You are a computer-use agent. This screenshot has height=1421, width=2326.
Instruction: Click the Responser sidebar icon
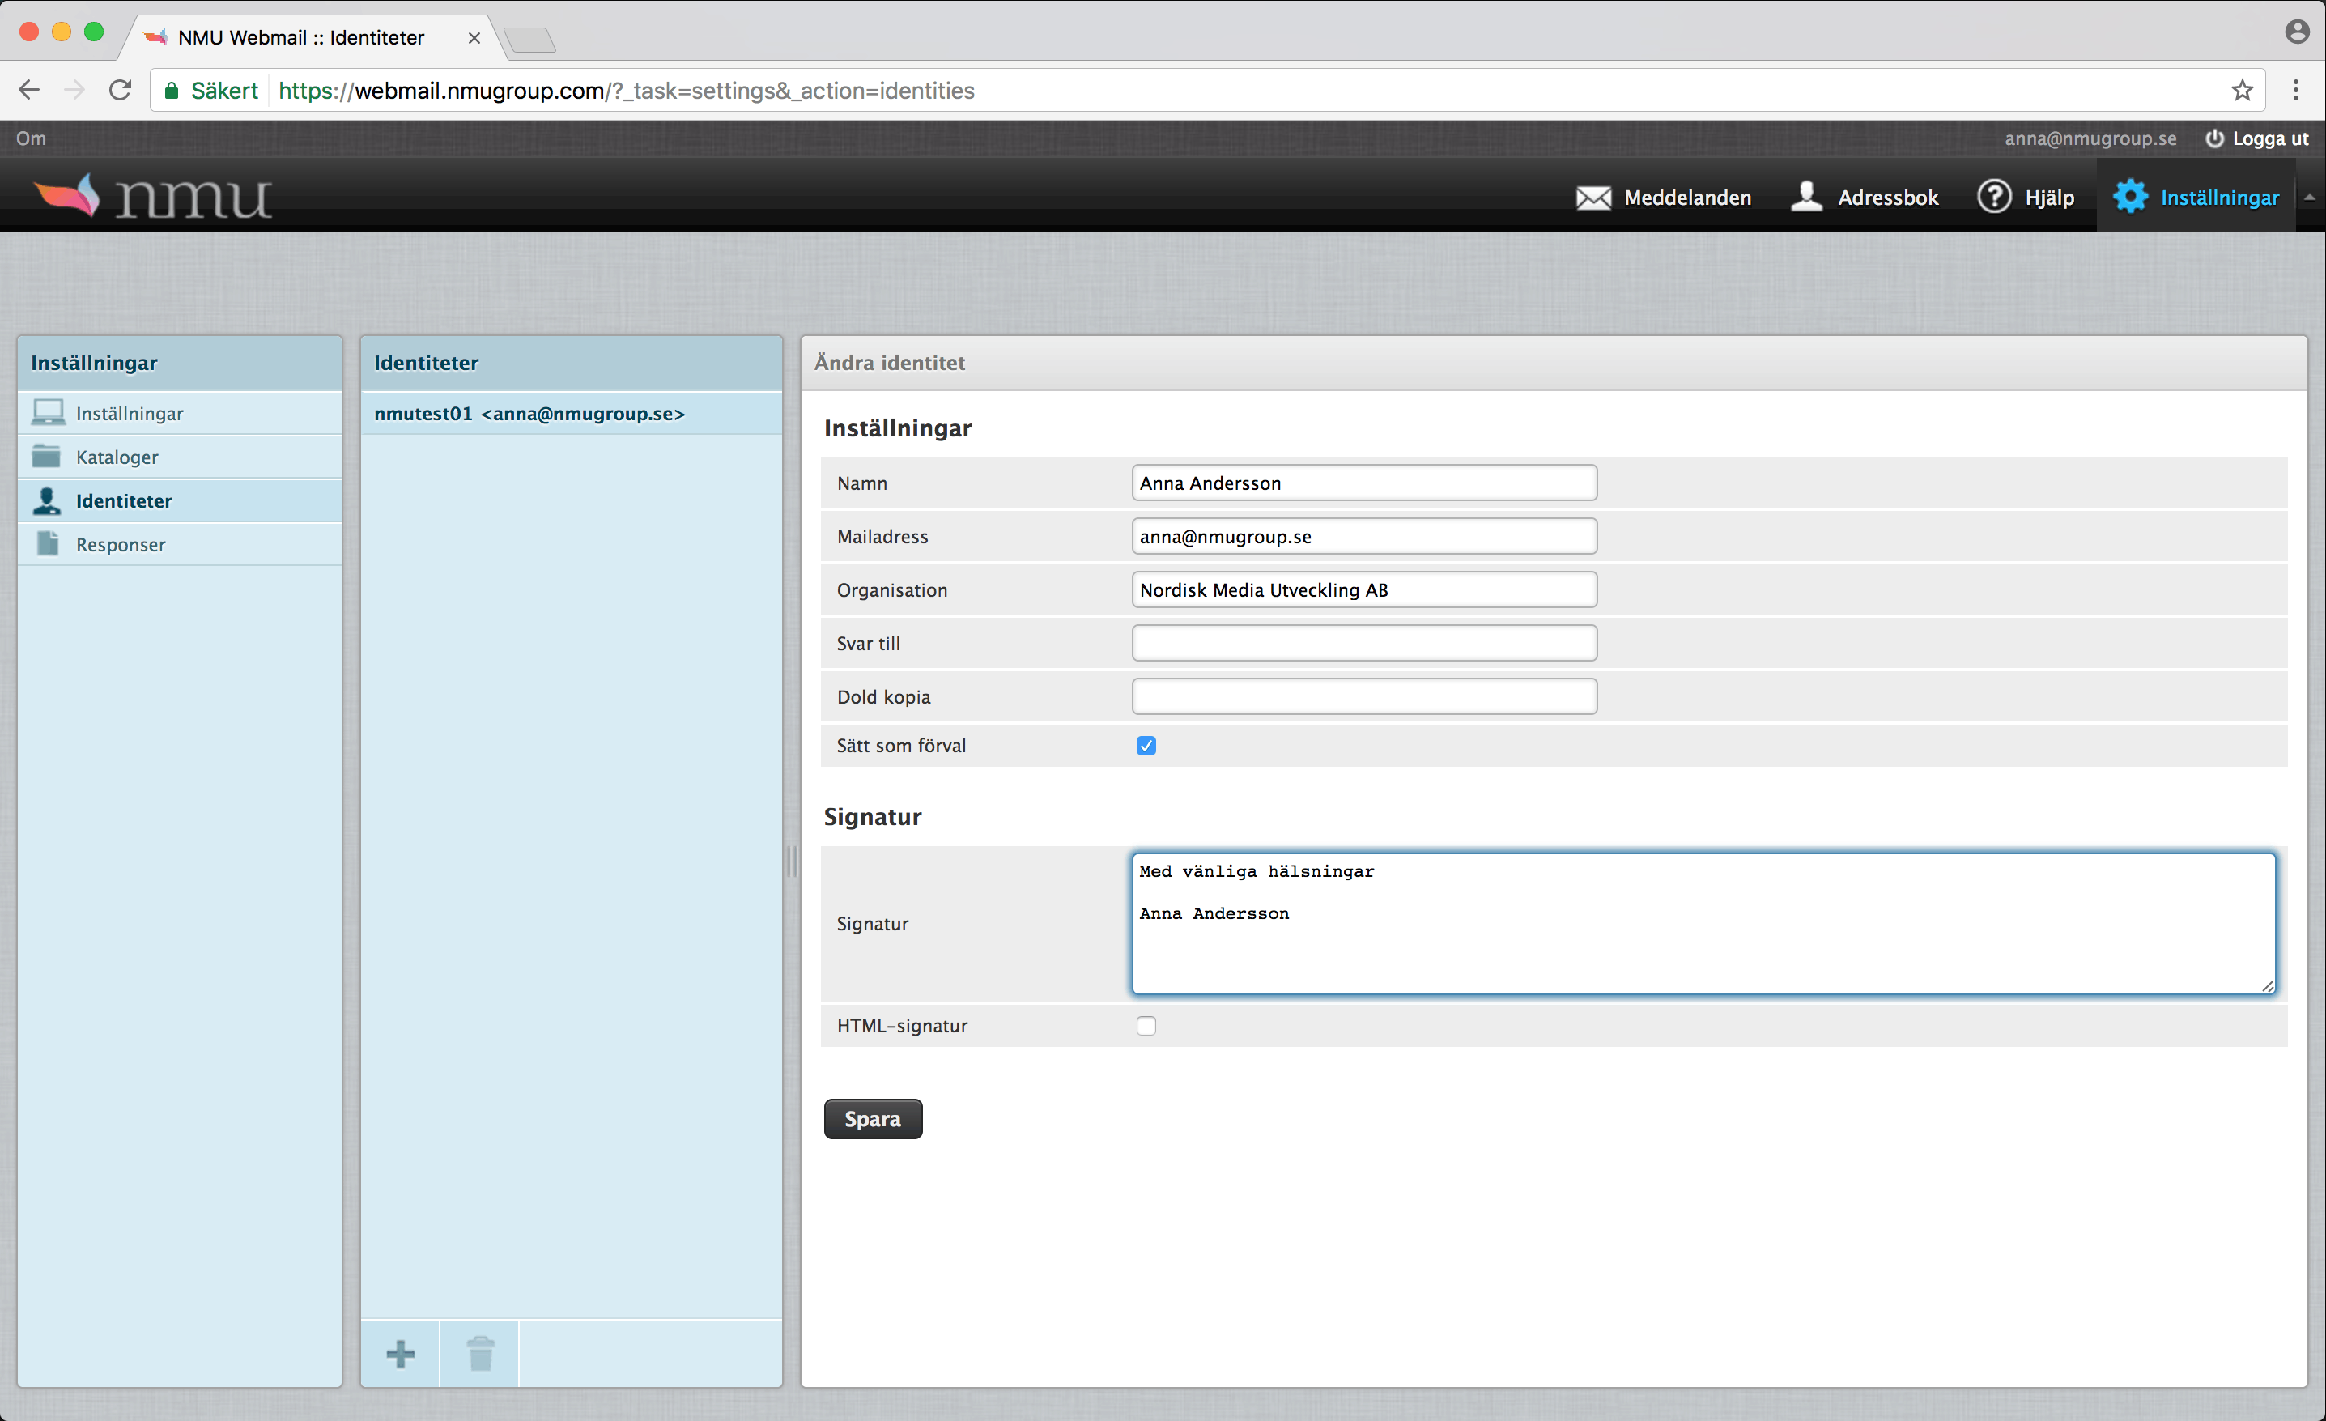click(50, 543)
